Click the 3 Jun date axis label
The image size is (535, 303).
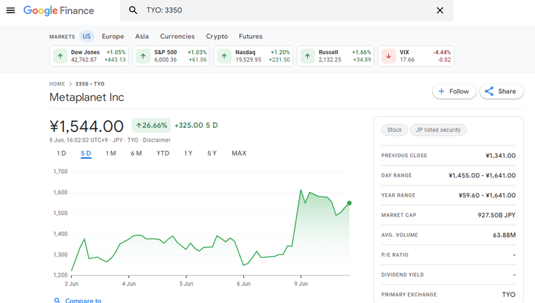pos(71,284)
